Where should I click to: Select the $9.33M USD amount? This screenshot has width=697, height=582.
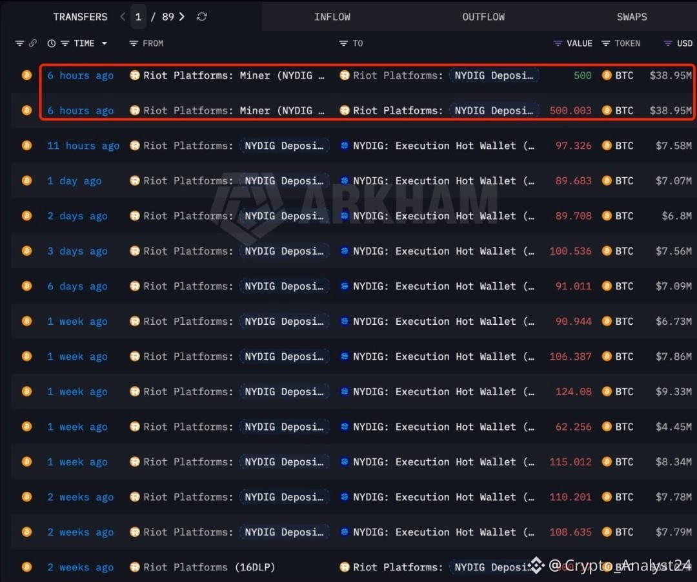[x=673, y=392]
